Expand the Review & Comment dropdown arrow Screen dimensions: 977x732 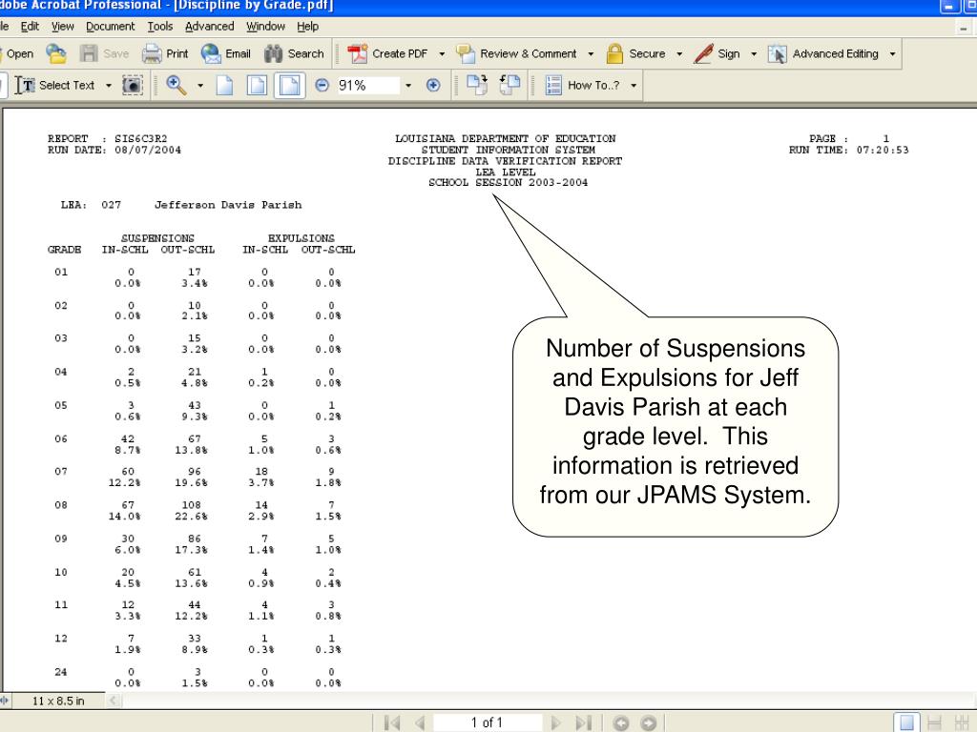coord(591,54)
